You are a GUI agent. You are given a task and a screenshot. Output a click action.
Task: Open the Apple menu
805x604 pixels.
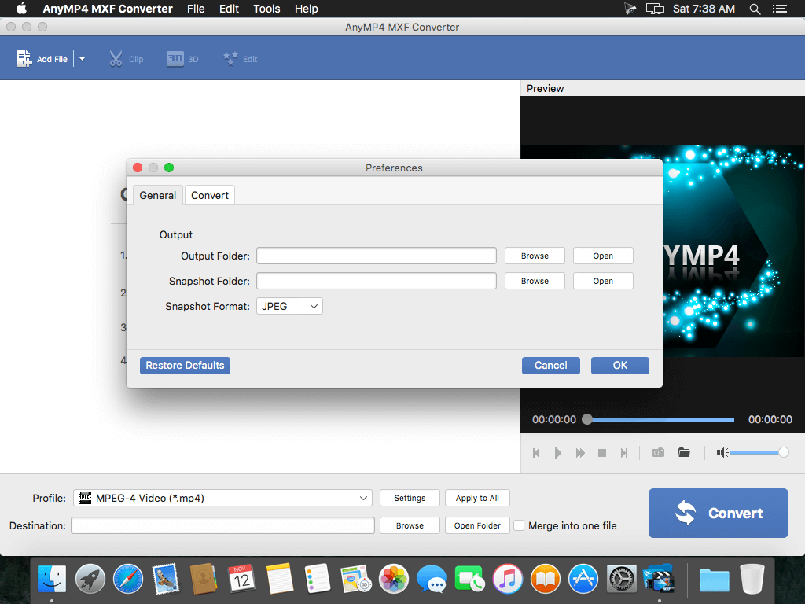pyautogui.click(x=21, y=9)
